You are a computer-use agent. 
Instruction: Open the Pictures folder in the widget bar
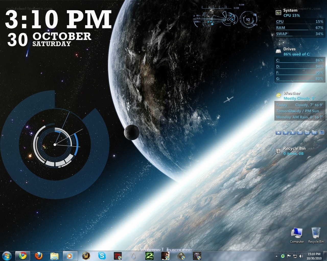307,133
